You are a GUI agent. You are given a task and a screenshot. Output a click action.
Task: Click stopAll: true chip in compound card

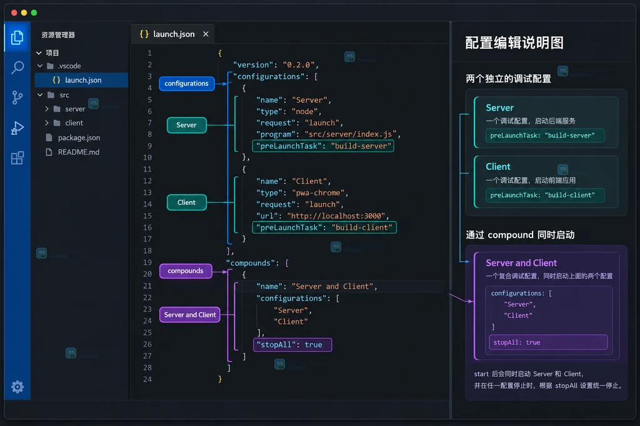tap(548, 342)
